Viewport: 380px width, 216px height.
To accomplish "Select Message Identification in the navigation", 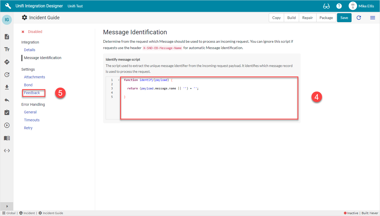I will pos(43,58).
